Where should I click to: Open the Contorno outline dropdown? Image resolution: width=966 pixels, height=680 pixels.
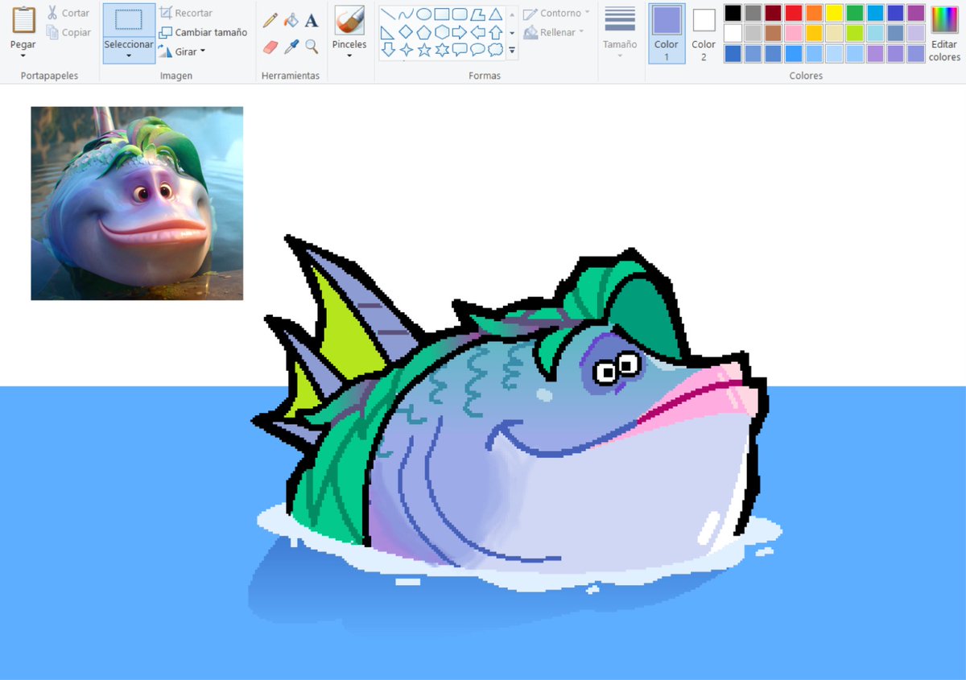[x=556, y=14]
